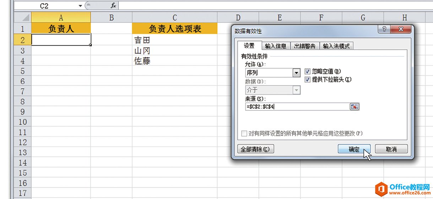Click the fx insert function icon
Image resolution: width=433 pixels, height=199 pixels.
(x=113, y=6)
